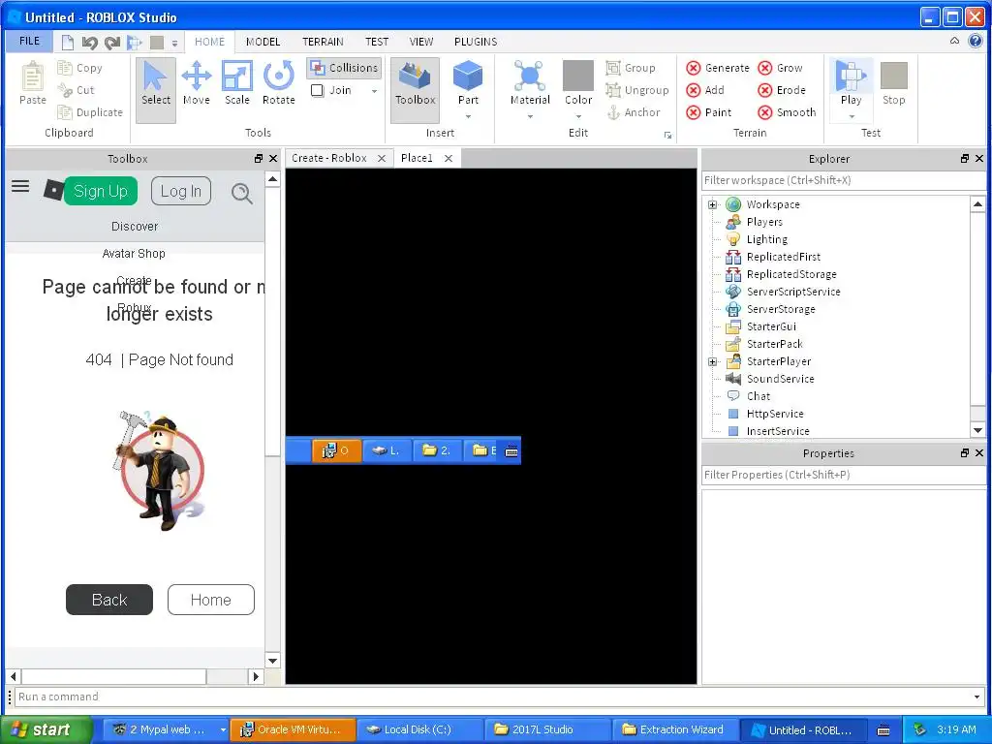Redo the last undone action

coord(112,43)
